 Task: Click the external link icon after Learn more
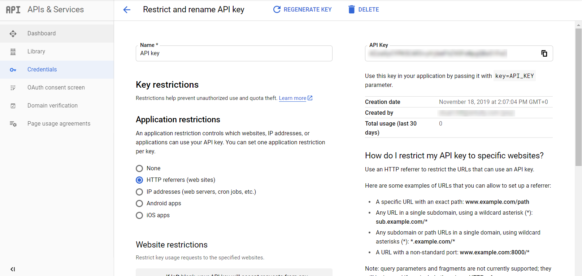[310, 98]
